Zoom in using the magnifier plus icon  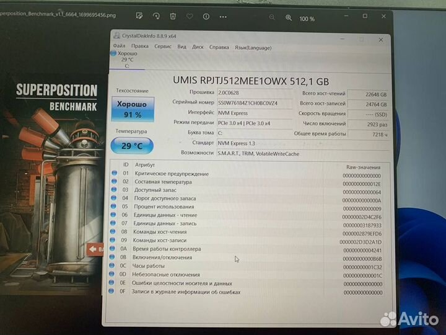point(289,18)
